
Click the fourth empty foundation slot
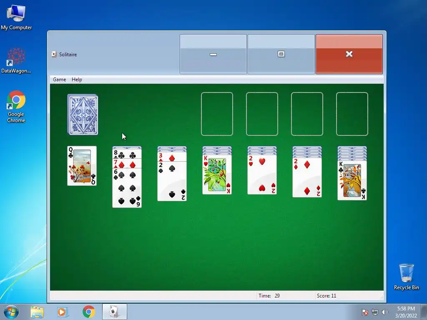click(352, 114)
